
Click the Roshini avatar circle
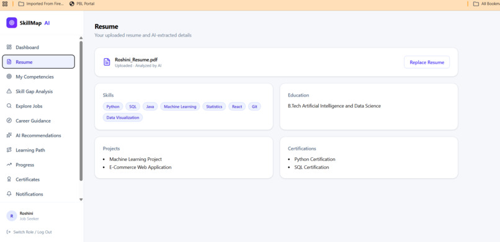[12, 216]
